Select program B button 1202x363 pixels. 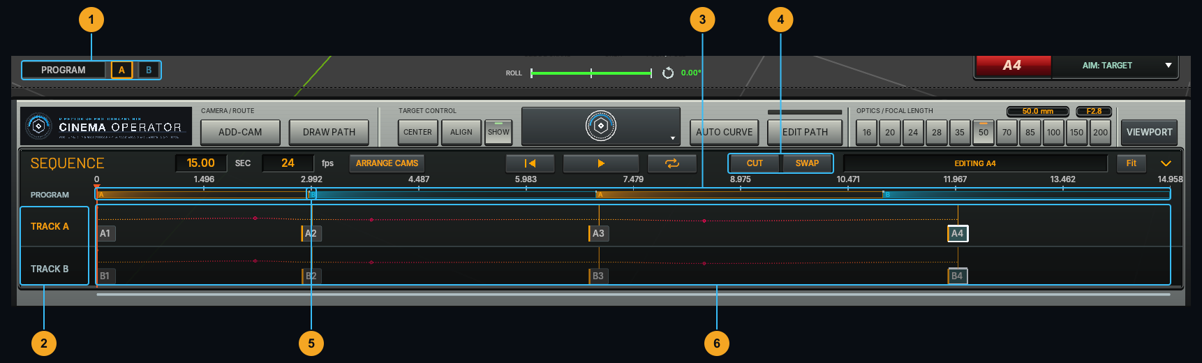(x=149, y=70)
